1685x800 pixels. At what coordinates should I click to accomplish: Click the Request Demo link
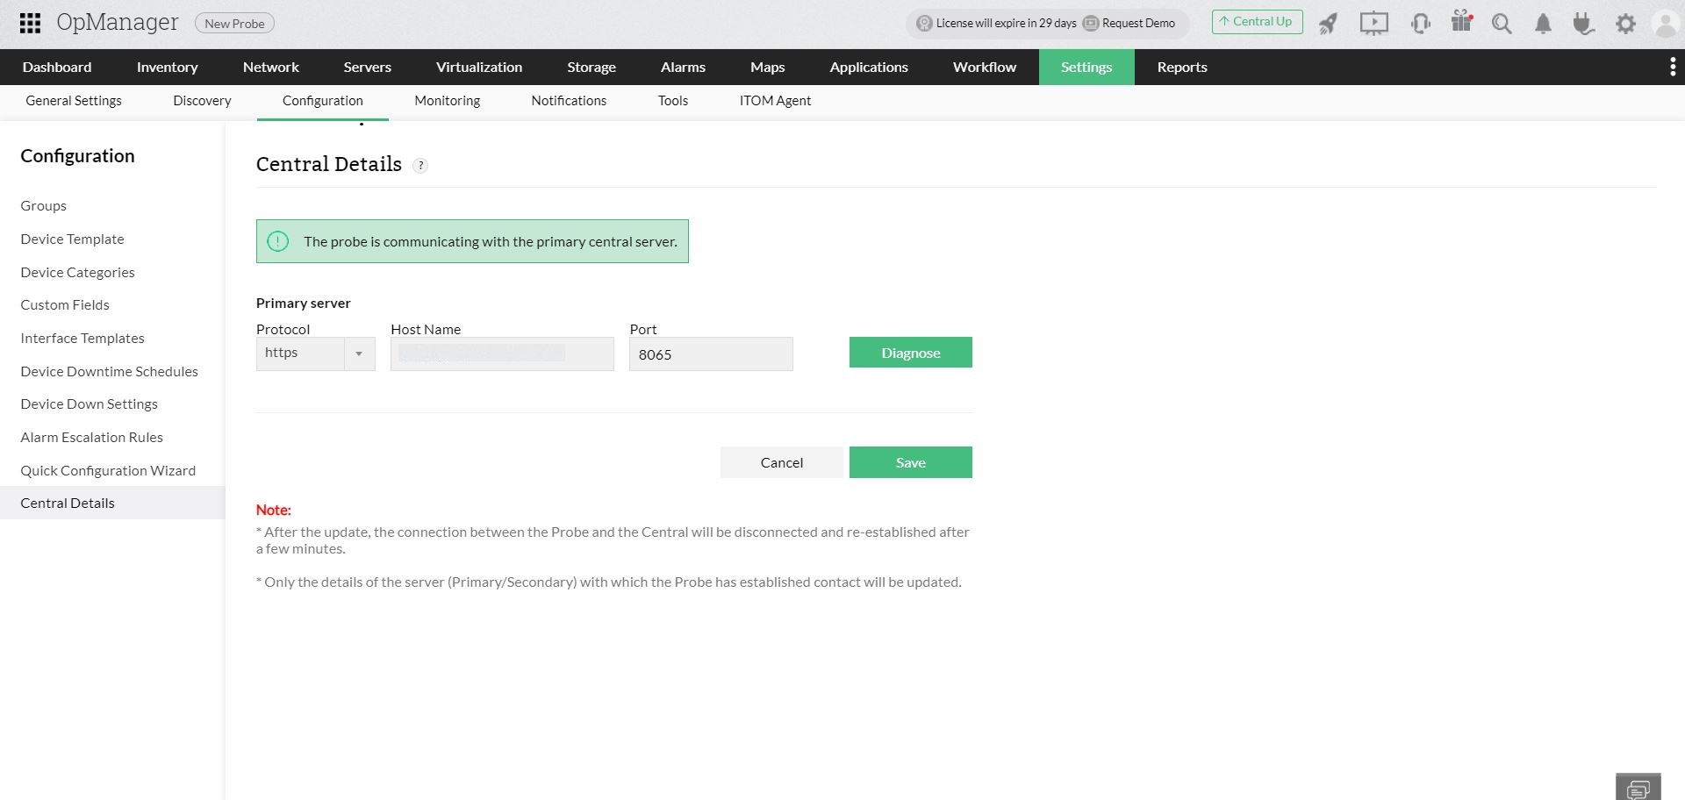(x=1138, y=24)
